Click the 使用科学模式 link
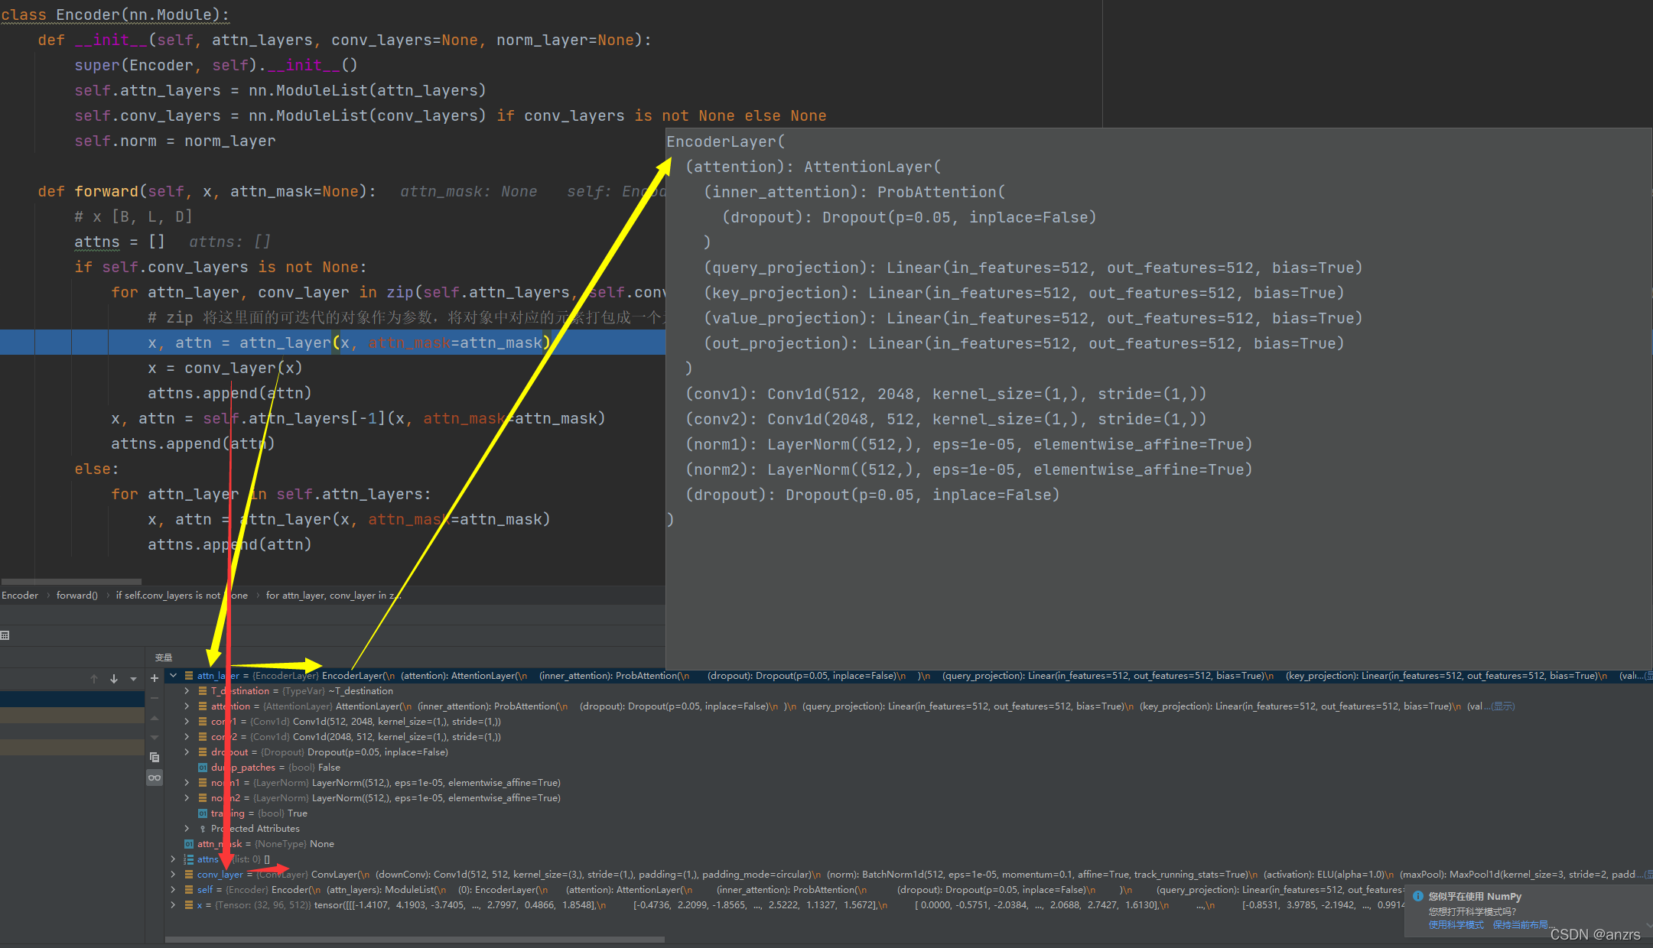The image size is (1653, 948). [x=1456, y=925]
